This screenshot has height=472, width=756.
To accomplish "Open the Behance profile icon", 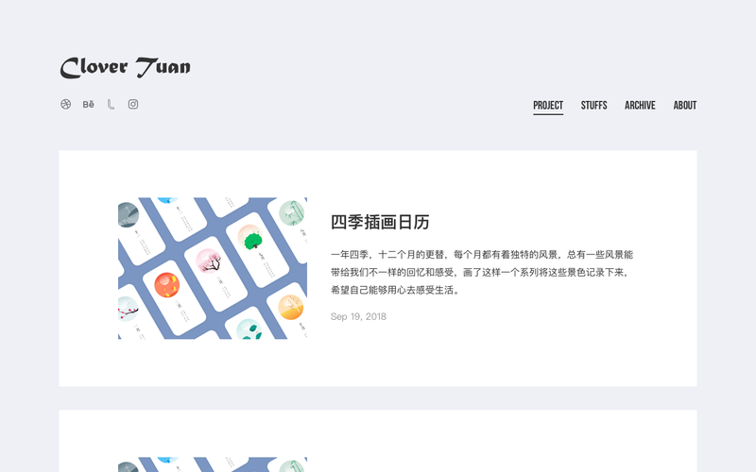I will click(x=88, y=105).
